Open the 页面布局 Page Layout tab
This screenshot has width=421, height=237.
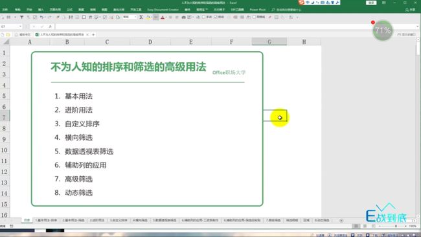pyautogui.click(x=55, y=10)
